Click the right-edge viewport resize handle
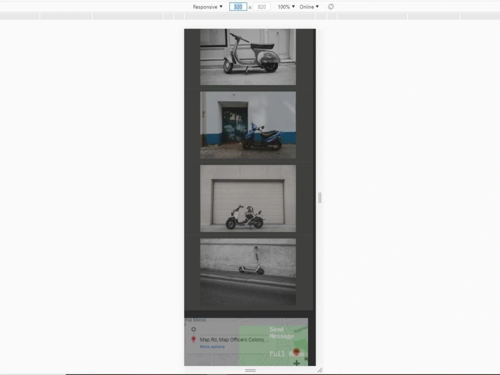 (x=320, y=197)
